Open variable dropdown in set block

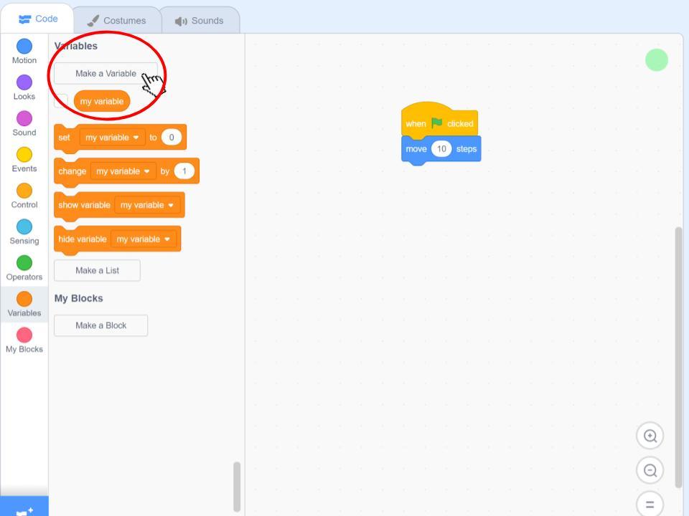coord(113,138)
